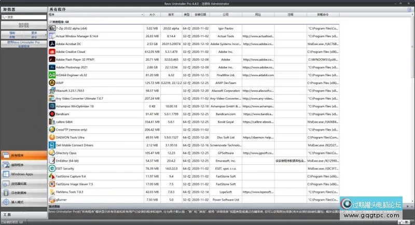
Task: Switch to the 追踪程序 (Traced Programs) tab
Action: point(22,165)
